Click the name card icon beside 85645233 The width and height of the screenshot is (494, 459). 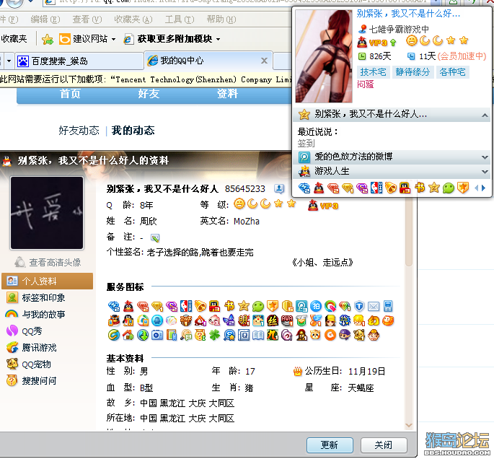tap(279, 188)
